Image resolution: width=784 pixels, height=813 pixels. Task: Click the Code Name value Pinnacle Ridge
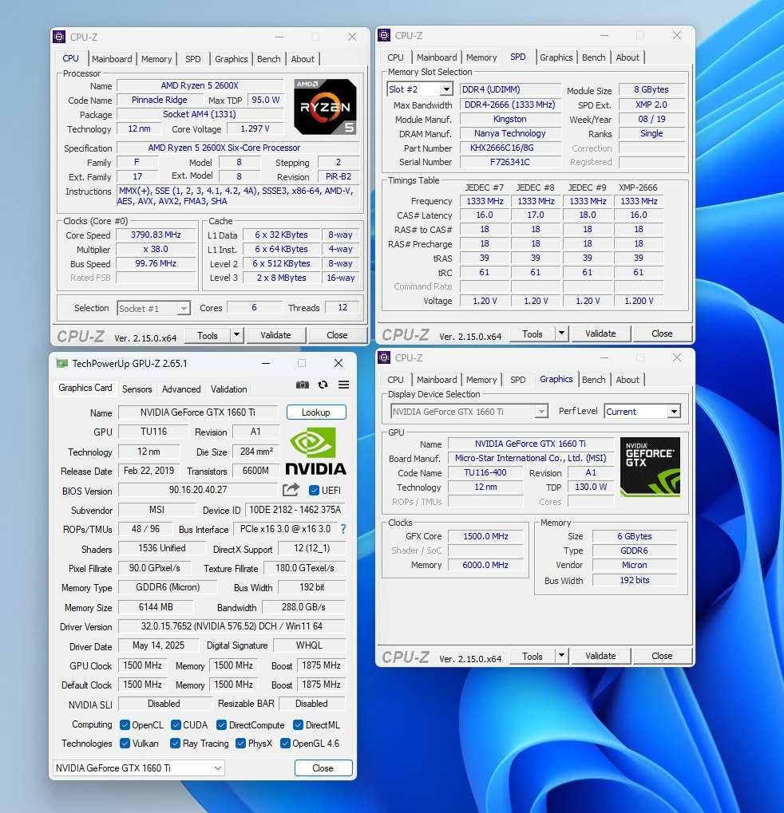160,100
